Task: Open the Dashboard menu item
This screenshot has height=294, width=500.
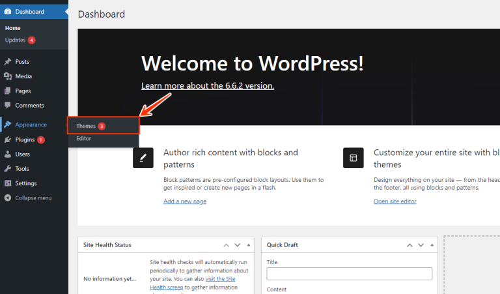Action: (34, 12)
